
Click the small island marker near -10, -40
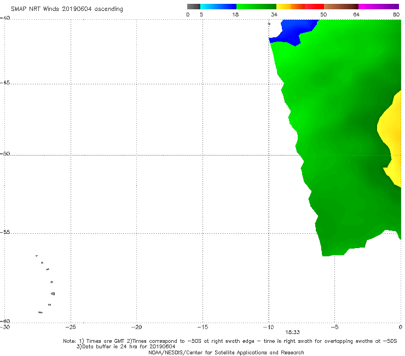pos(269,24)
